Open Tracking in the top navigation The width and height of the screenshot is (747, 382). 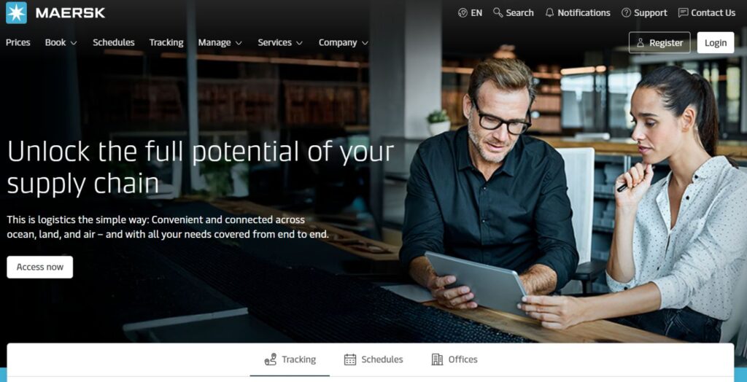[166, 42]
